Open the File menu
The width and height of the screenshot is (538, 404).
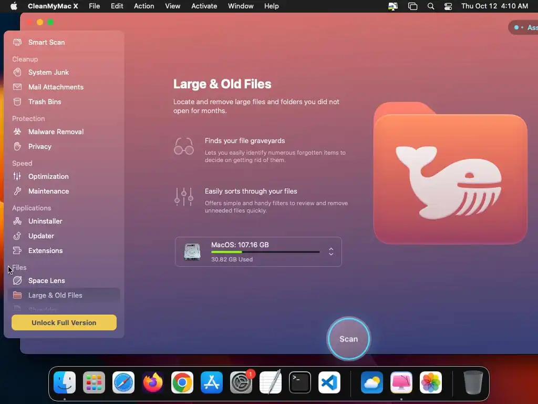pos(95,6)
